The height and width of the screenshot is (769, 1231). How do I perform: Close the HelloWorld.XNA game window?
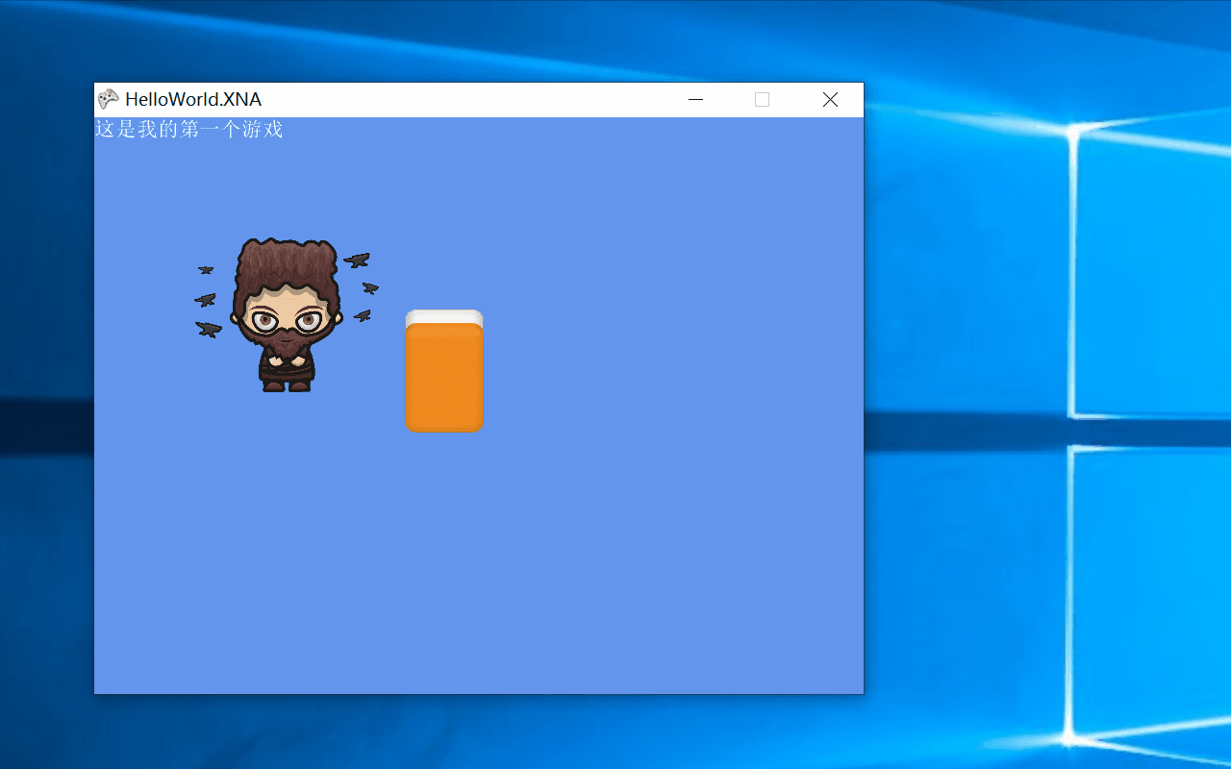tap(830, 99)
